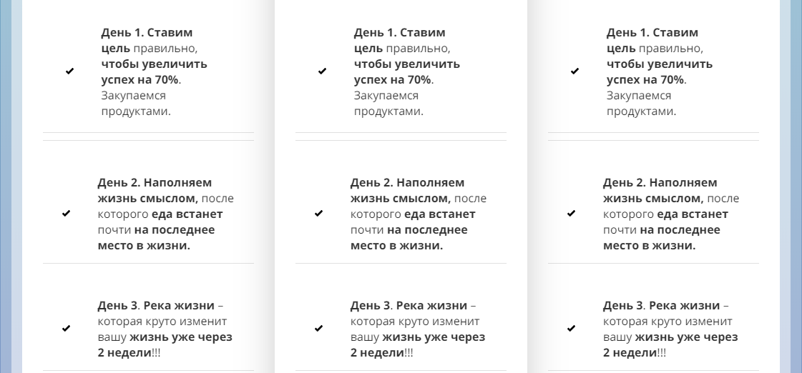Click 'День 1. Ставим цель' heading in middle column
802x373 pixels.
pos(399,40)
